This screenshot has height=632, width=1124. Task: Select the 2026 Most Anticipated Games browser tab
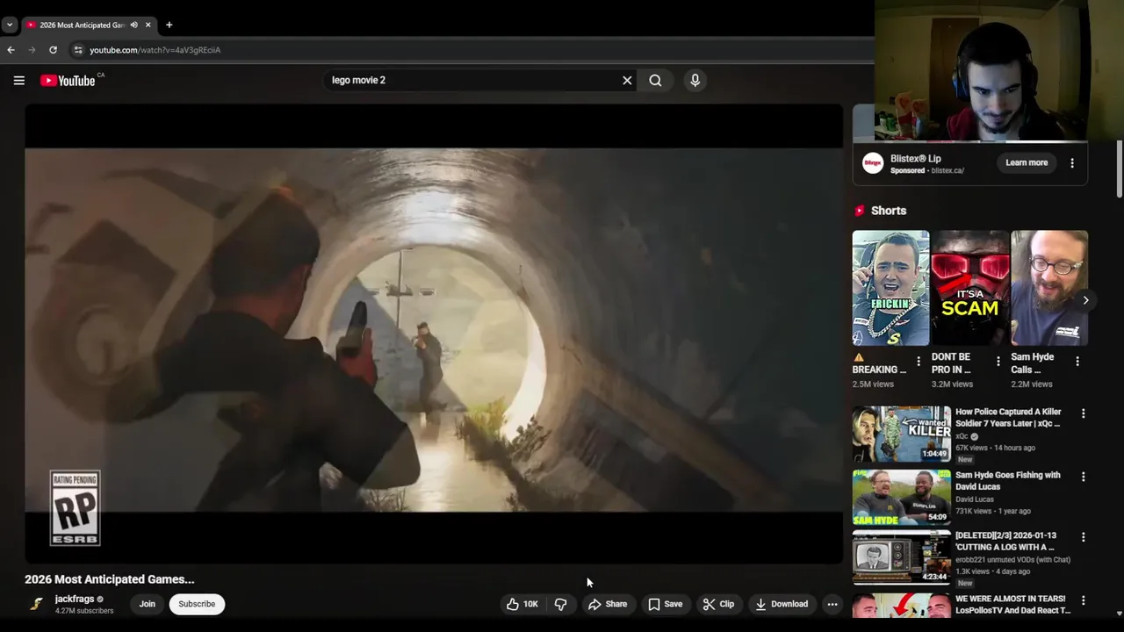(89, 25)
